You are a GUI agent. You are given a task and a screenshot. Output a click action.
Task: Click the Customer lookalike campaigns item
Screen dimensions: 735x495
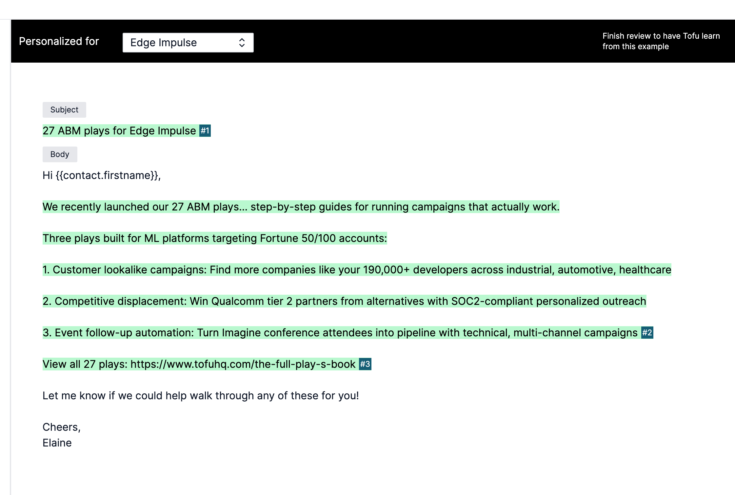coord(357,270)
